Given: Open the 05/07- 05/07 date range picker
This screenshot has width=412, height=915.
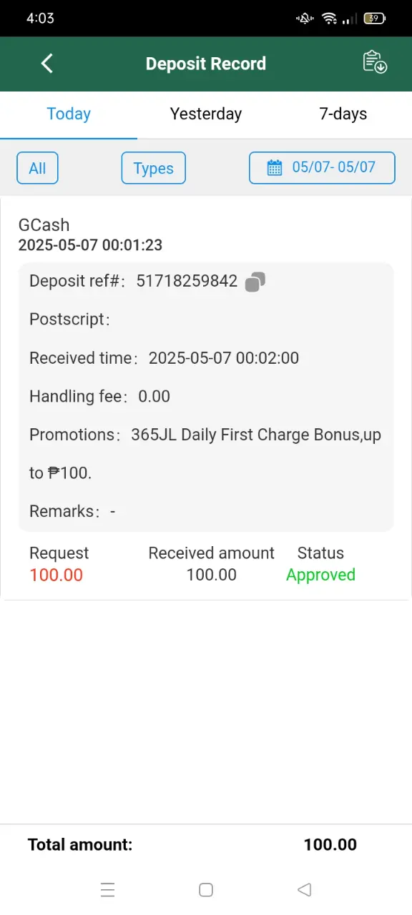Looking at the screenshot, I should pyautogui.click(x=322, y=168).
